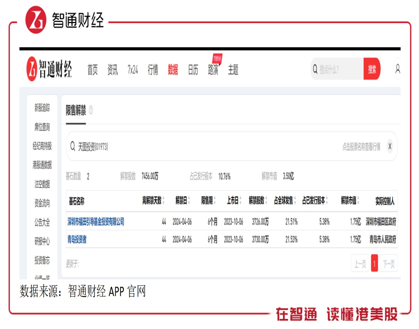Click the 智通财经 site logo in navbar

[x=49, y=69]
